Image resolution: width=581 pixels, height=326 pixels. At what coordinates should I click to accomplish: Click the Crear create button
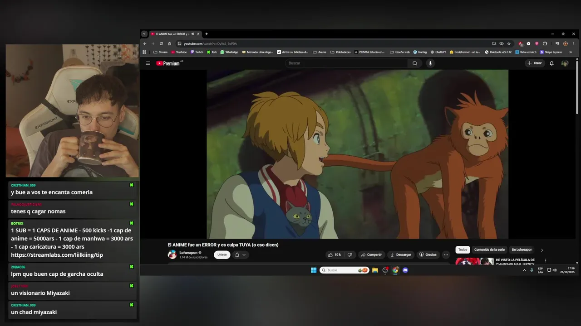pos(535,63)
